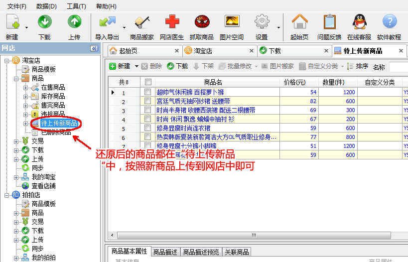Click 新建 green plus in list toolbar
This screenshot has width=408, height=262.
pos(120,66)
